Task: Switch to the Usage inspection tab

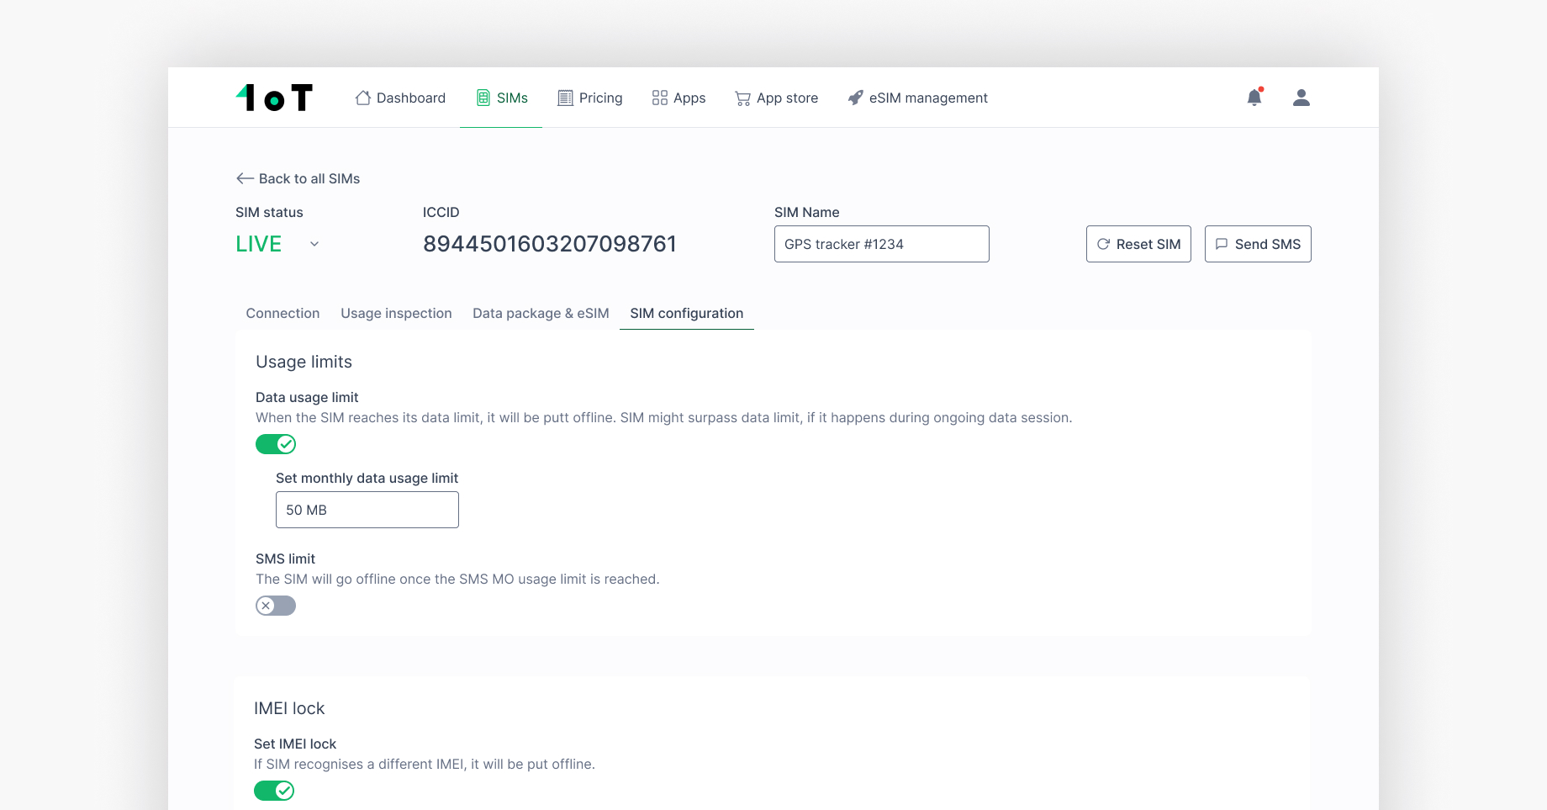Action: pyautogui.click(x=396, y=313)
